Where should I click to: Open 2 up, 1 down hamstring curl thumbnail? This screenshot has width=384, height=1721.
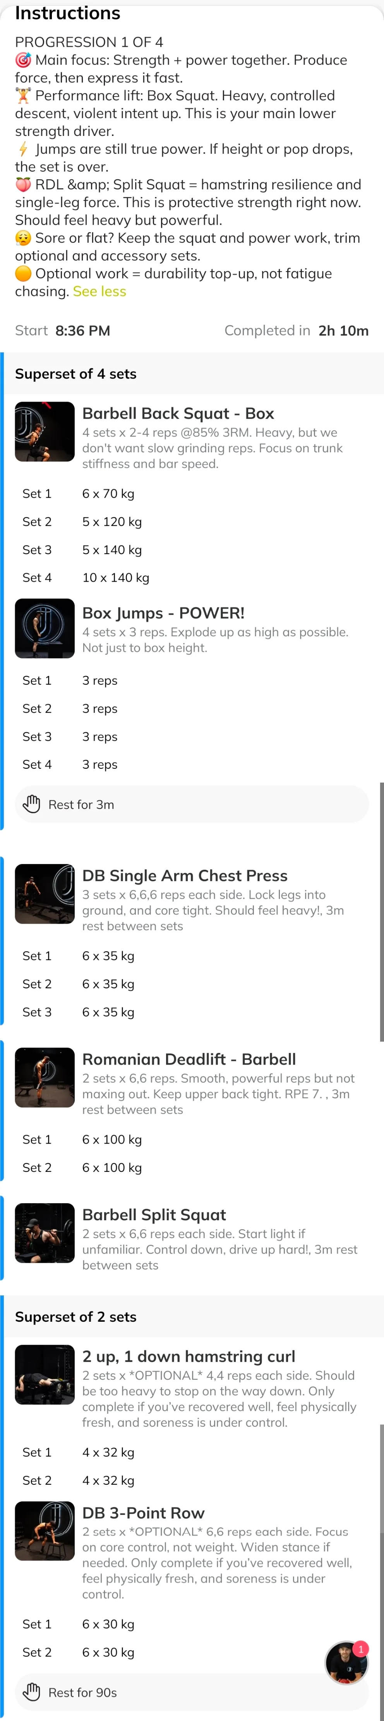(x=45, y=1375)
